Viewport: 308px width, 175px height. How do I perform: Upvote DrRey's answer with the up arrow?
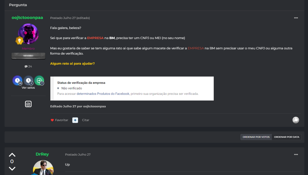click(12, 155)
